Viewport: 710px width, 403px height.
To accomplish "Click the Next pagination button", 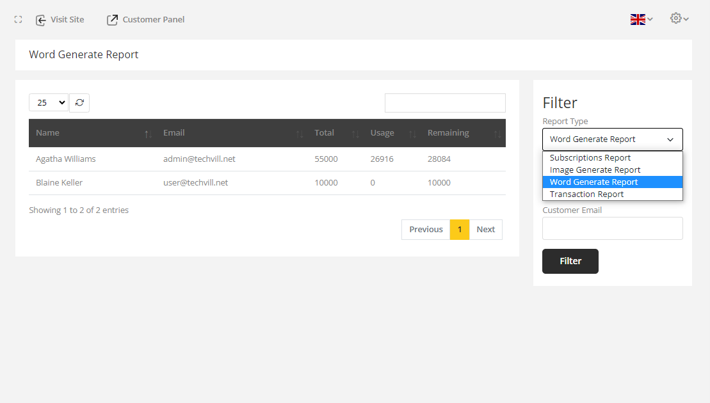I will [485, 230].
